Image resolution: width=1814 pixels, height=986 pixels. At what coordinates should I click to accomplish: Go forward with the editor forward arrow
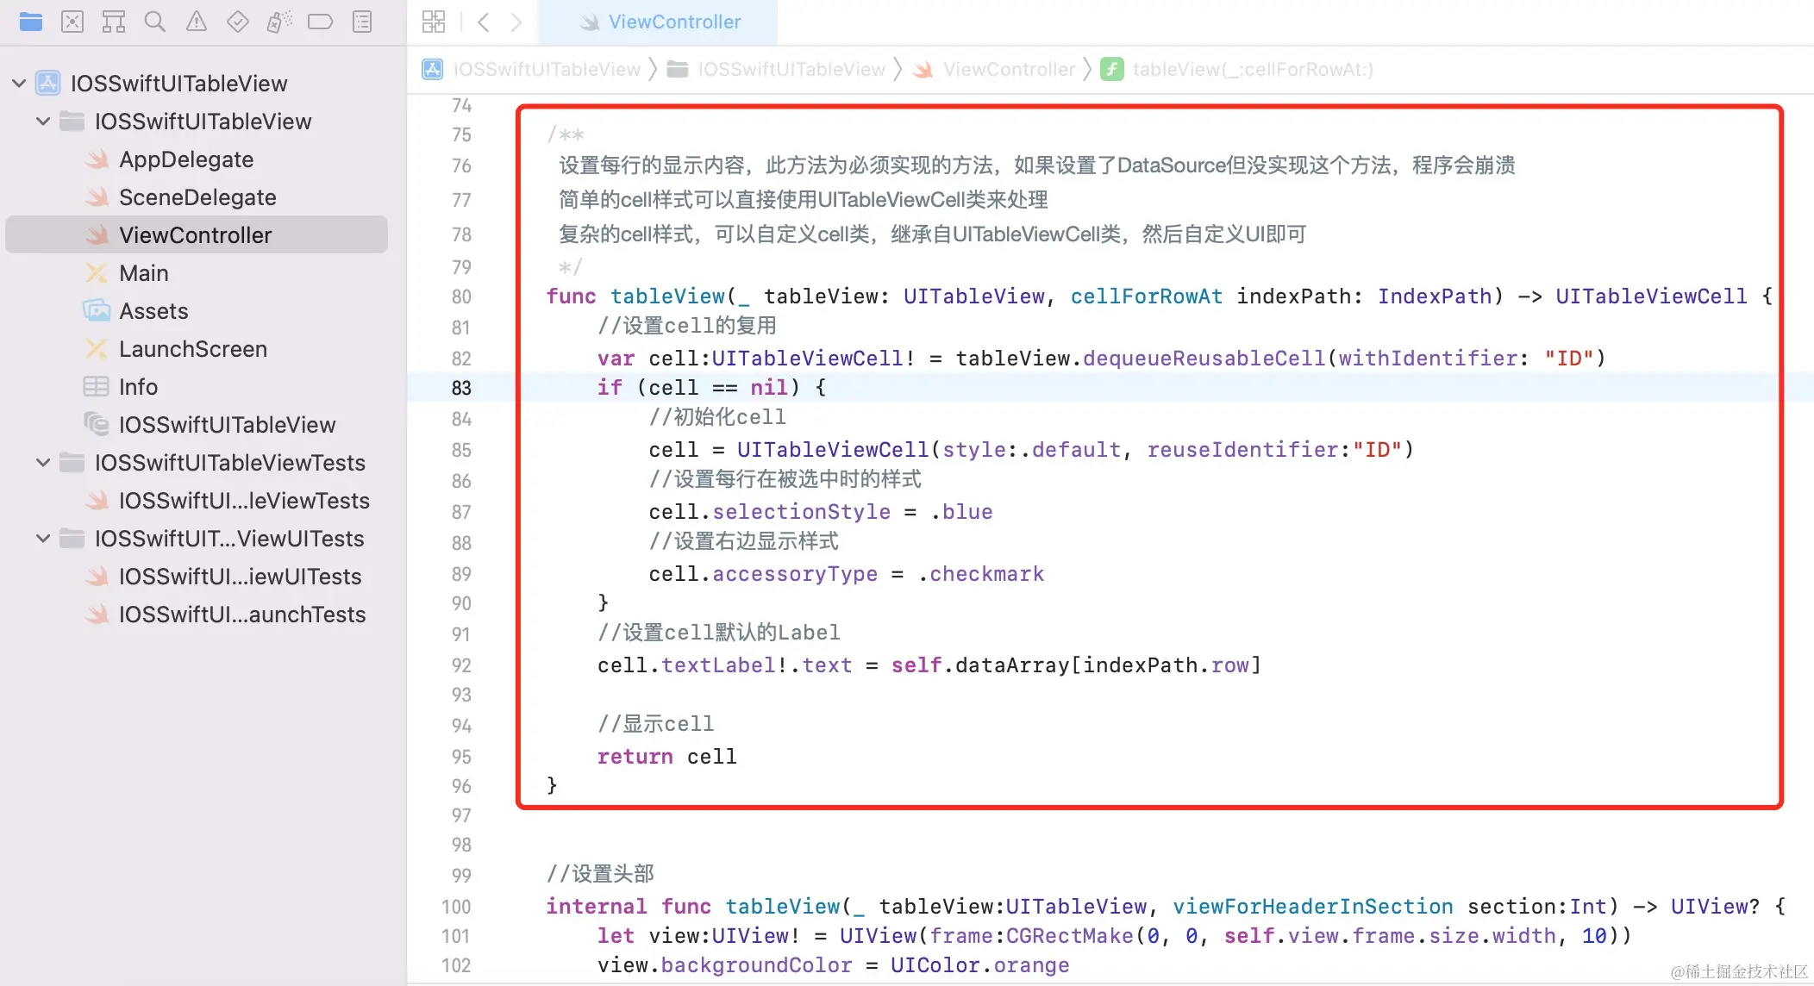pos(516,22)
